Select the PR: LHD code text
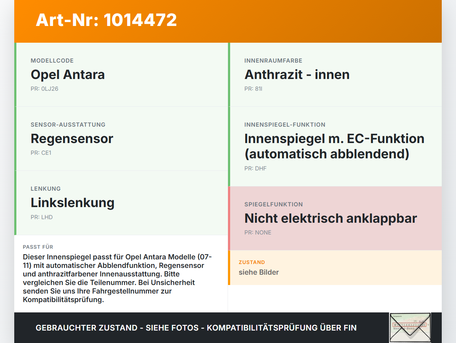The height and width of the screenshot is (343, 456). tap(42, 217)
